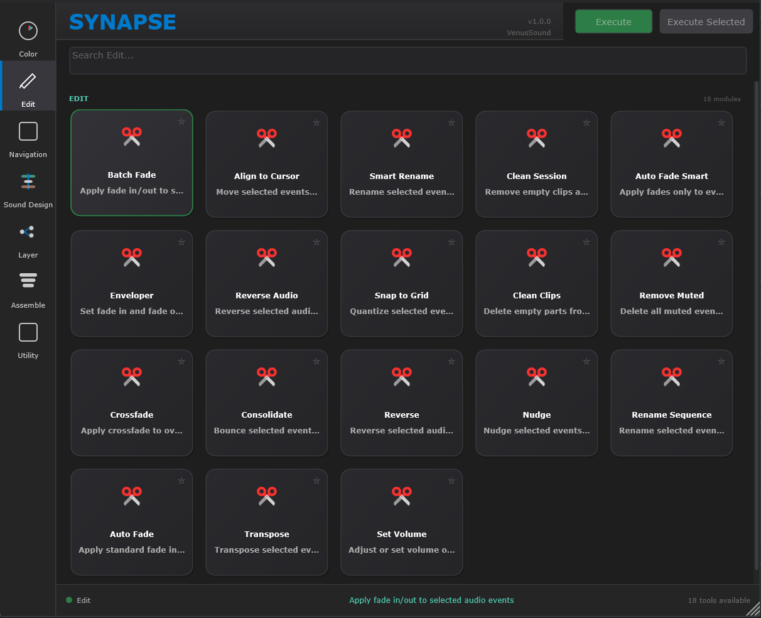Go to the Layer category

(28, 237)
